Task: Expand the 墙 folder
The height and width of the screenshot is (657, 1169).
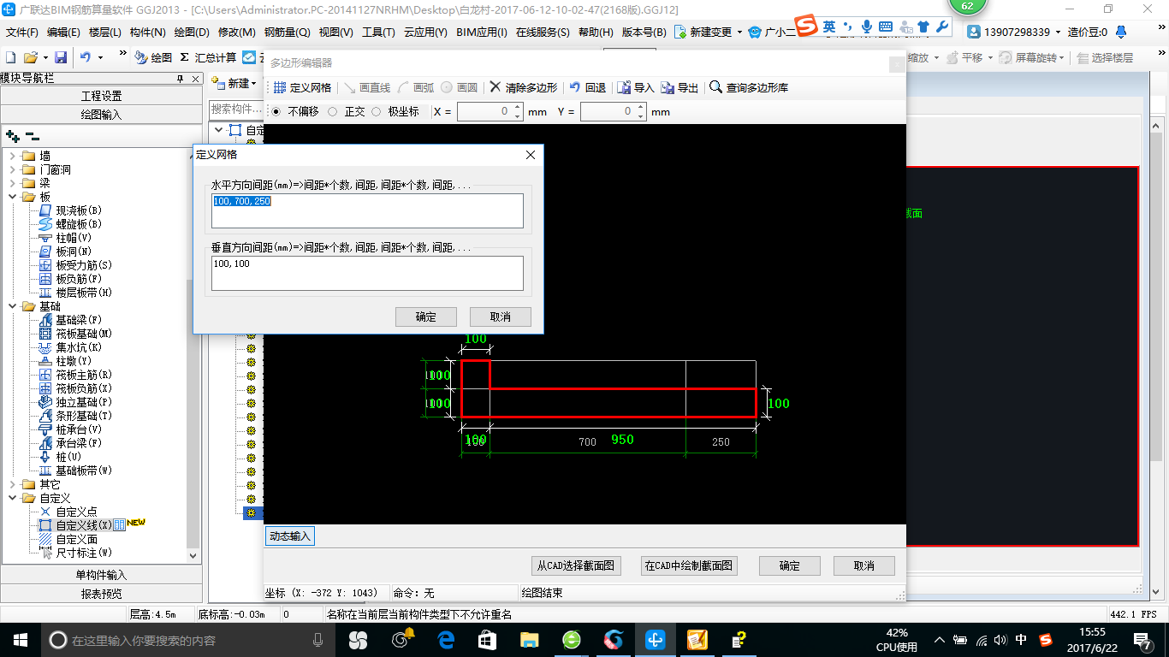Action: 13,156
